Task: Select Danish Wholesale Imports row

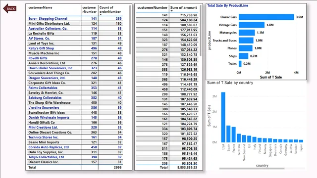Action: pyautogui.click(x=75, y=118)
